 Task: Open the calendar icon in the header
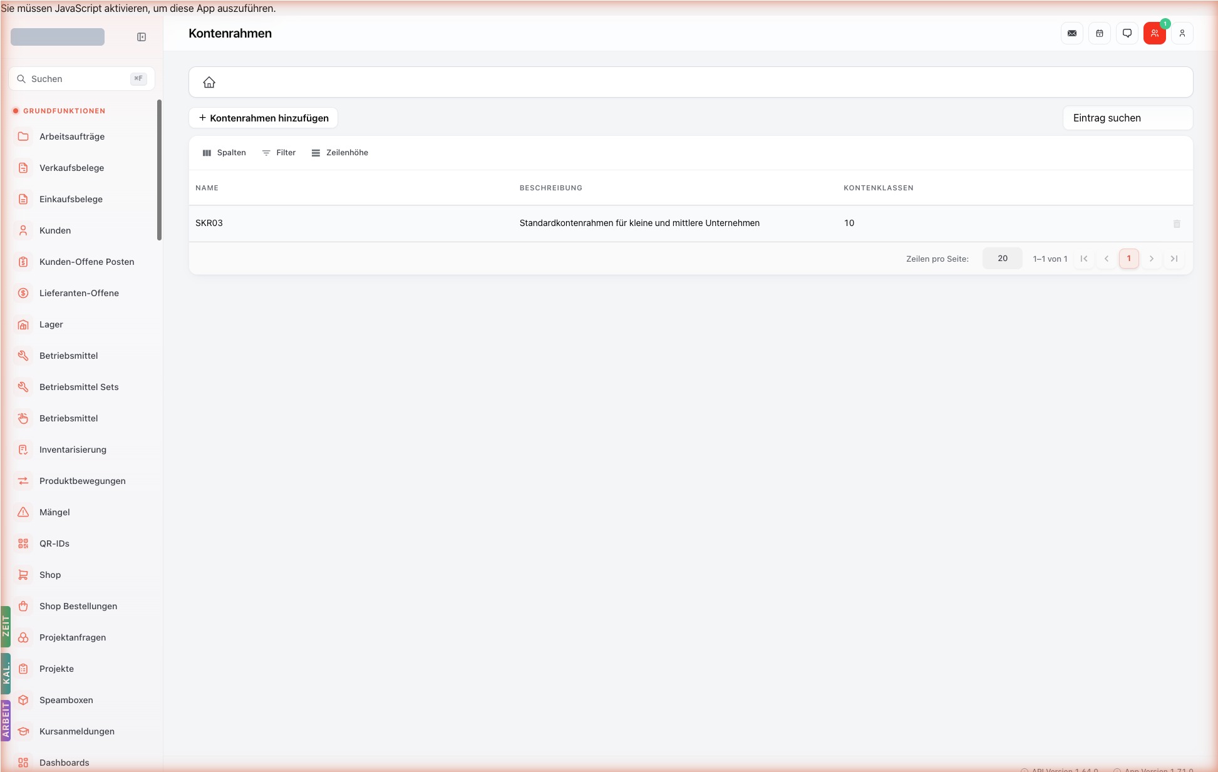(1100, 33)
